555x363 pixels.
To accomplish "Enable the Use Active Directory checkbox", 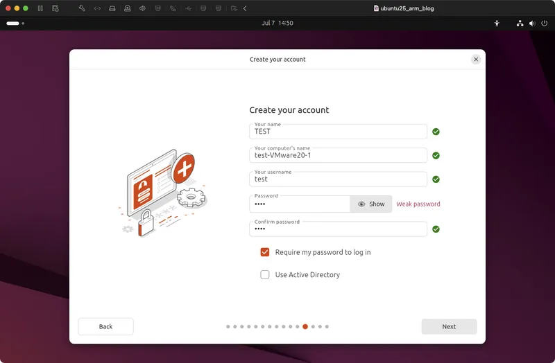I will (265, 274).
